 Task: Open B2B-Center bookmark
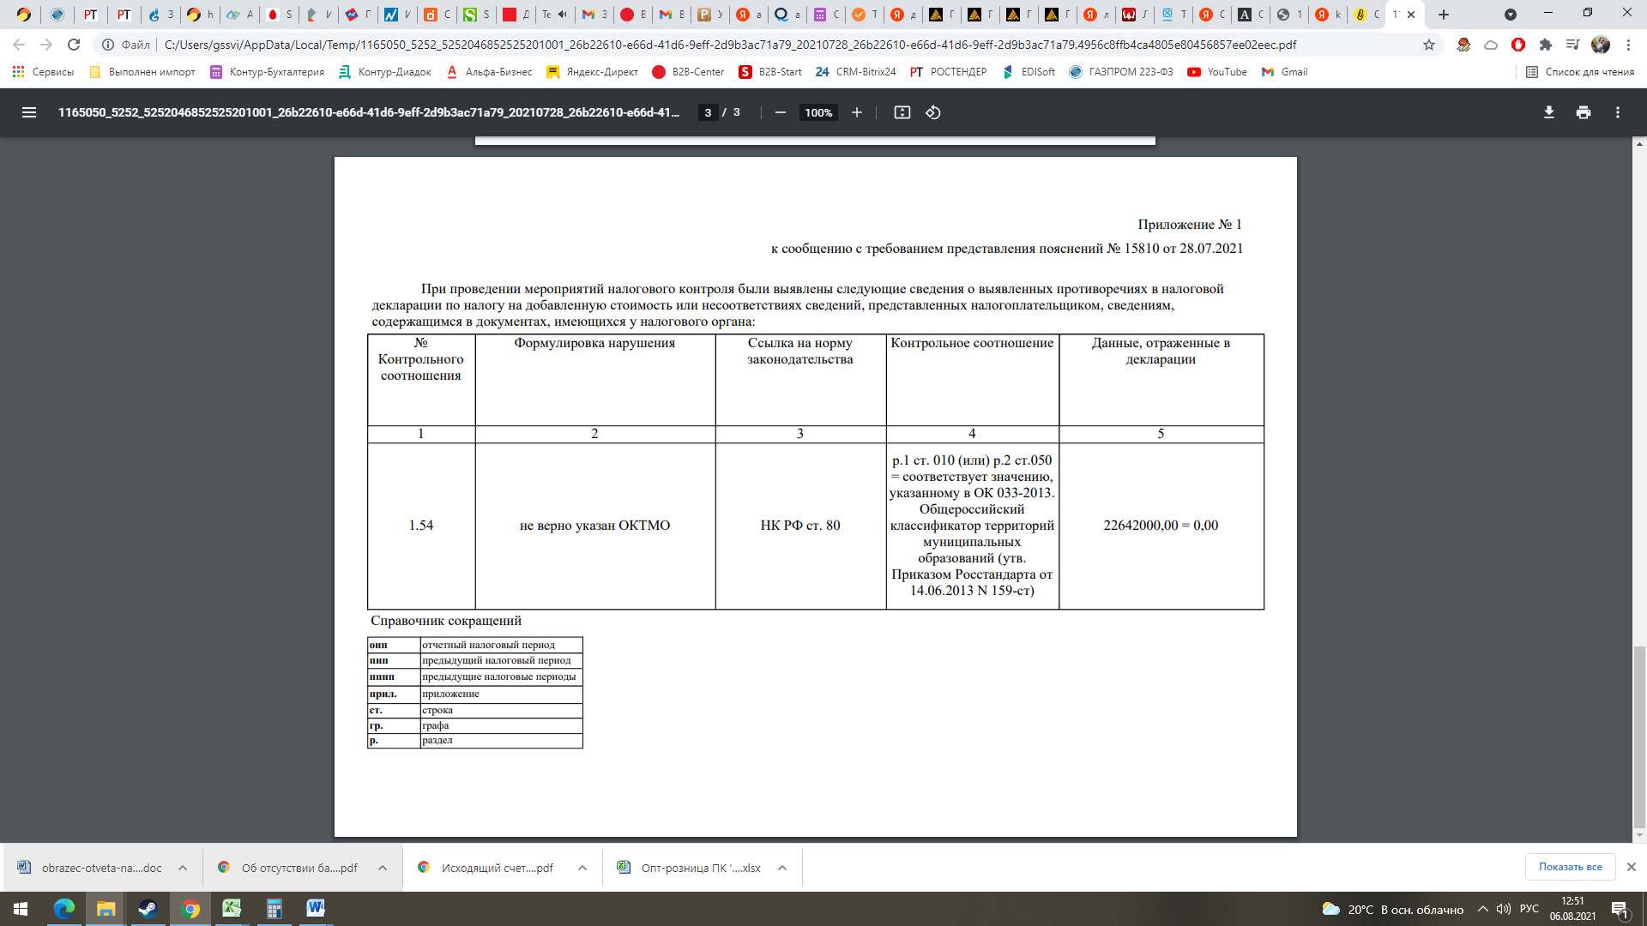(x=688, y=72)
